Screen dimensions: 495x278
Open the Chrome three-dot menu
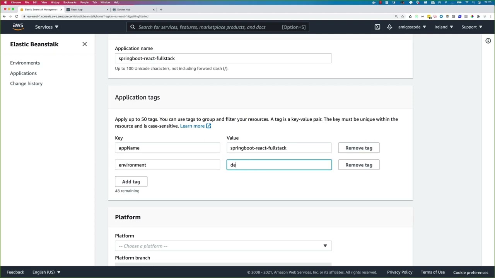click(491, 16)
